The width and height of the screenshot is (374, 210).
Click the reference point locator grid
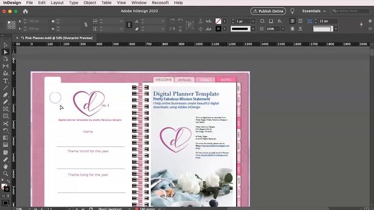(x=11, y=24)
